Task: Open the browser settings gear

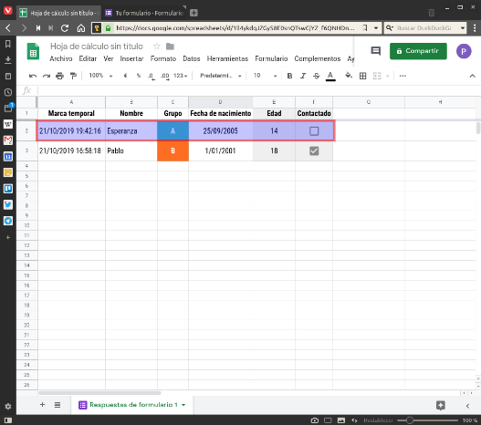Action: pos(8,407)
